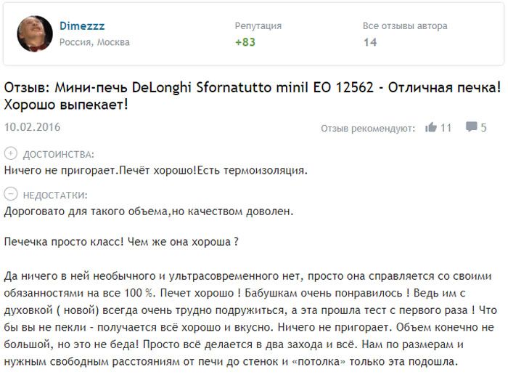Click the Отзыв рекомендуют label
This screenshot has height=383, width=508.
click(x=368, y=129)
